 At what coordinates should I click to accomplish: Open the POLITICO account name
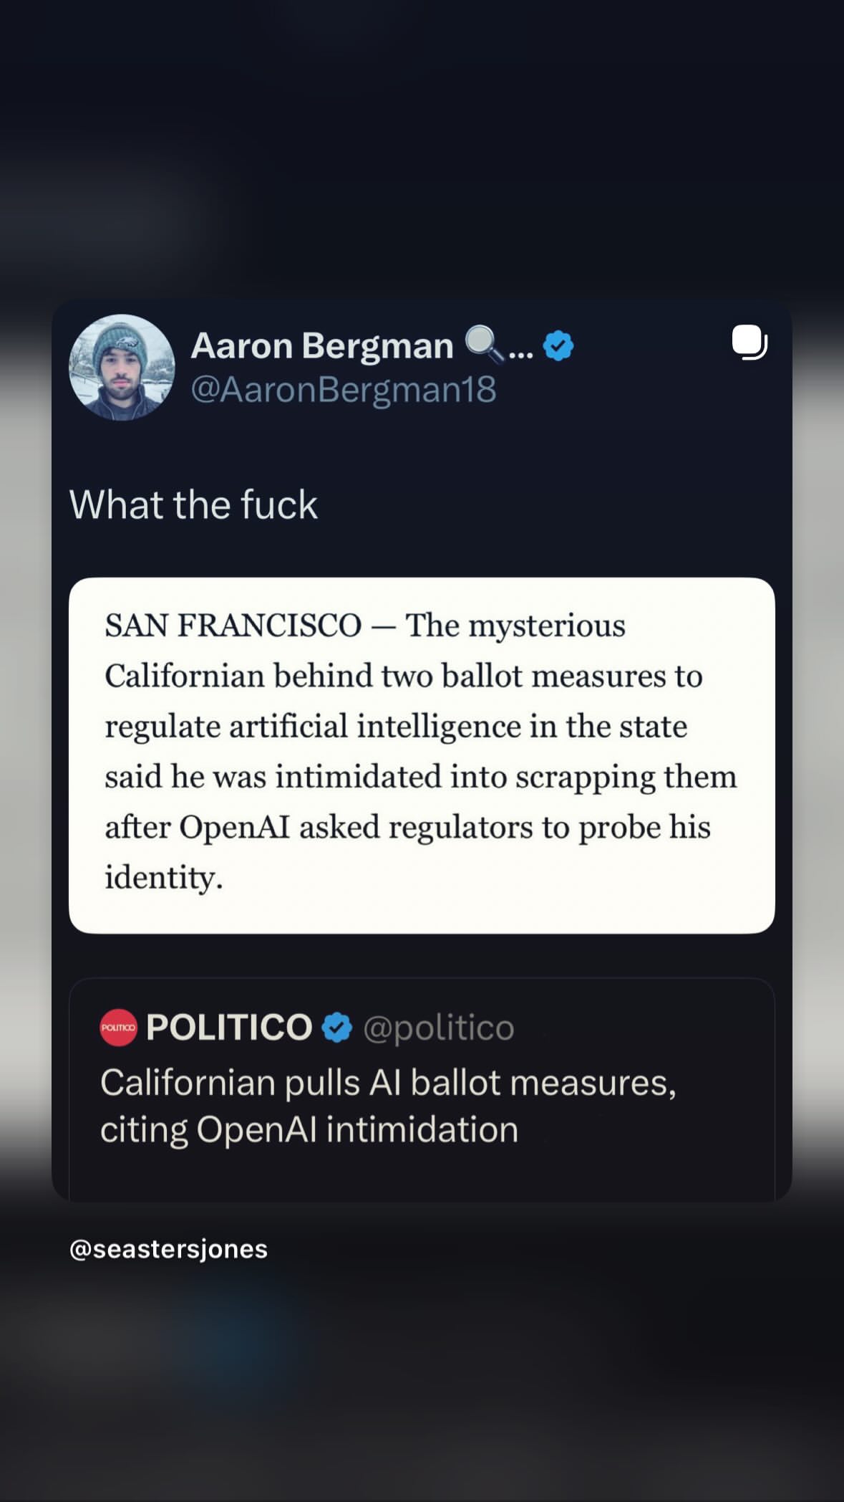click(229, 1028)
